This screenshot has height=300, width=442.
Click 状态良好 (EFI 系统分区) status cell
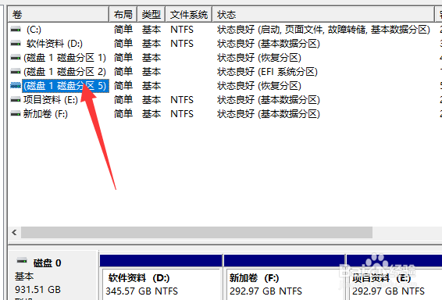click(267, 72)
